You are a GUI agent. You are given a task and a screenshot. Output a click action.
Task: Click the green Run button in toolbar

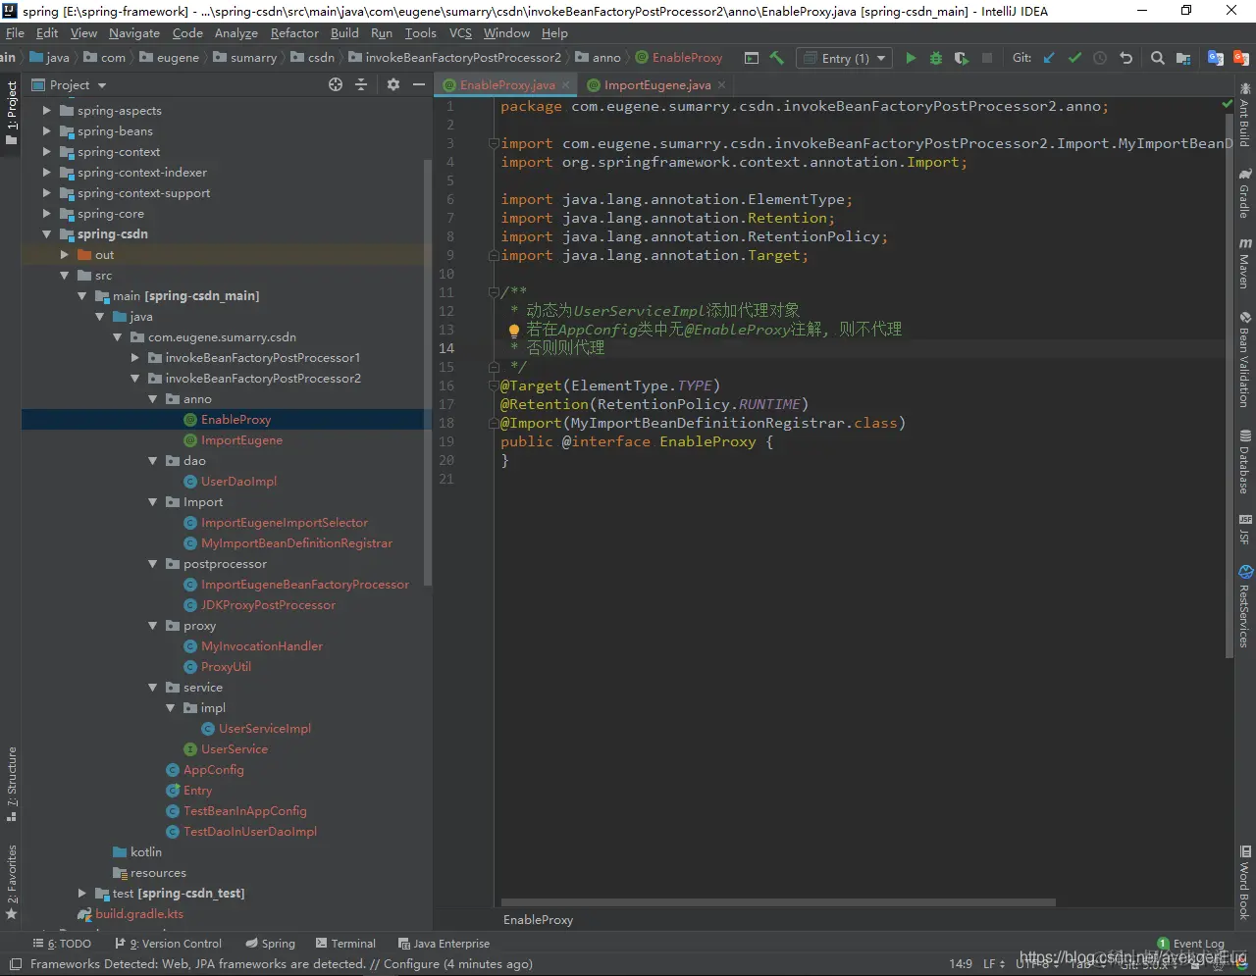tap(911, 58)
